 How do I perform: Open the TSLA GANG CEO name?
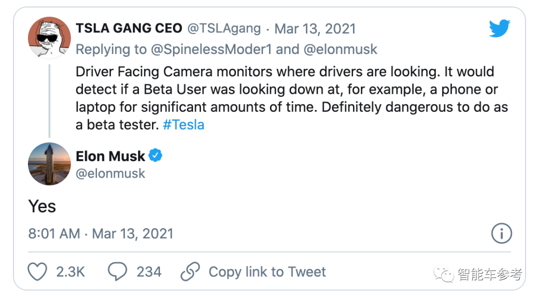(x=129, y=28)
